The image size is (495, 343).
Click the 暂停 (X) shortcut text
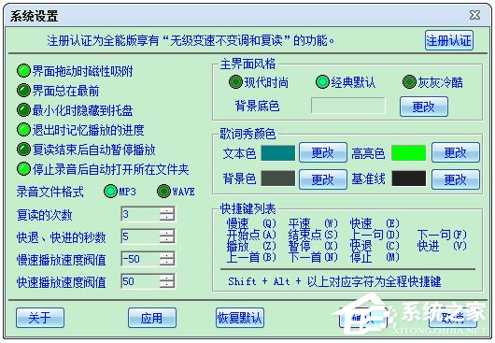click(313, 246)
